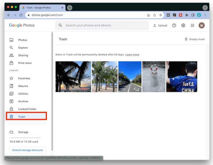Screen dimensions: 213x165
Task: Open a new browser tab
Action: (69, 7)
